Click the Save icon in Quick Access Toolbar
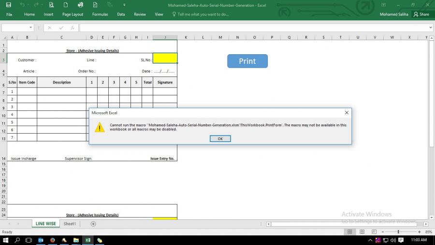 pos(9,5)
